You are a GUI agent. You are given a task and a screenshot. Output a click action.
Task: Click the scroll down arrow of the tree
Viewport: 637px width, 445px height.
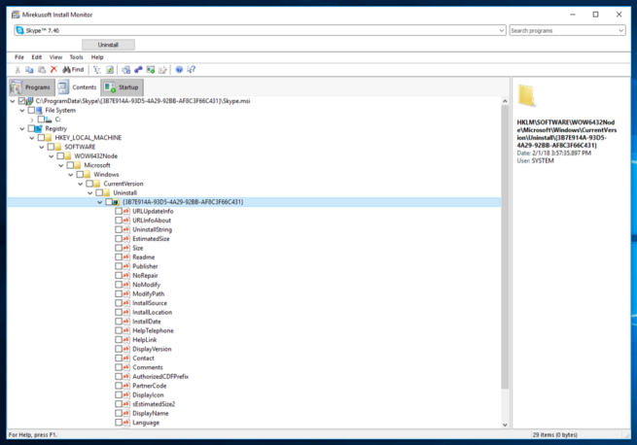505,425
